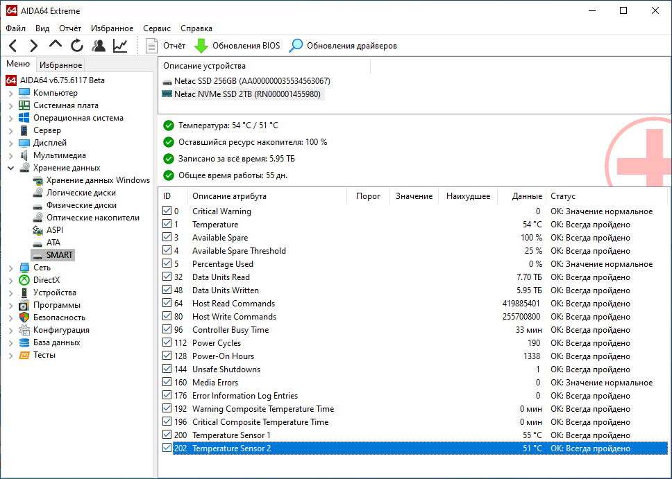Uncheck the Critical Warning attribute checkbox
The height and width of the screenshot is (479, 672).
click(167, 211)
